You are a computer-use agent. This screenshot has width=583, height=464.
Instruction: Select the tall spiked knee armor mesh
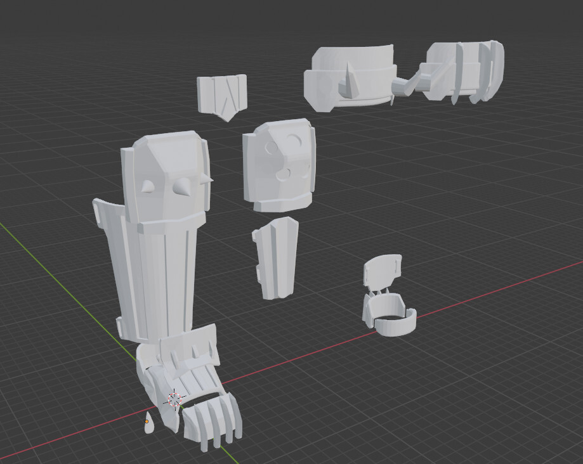pyautogui.click(x=166, y=176)
